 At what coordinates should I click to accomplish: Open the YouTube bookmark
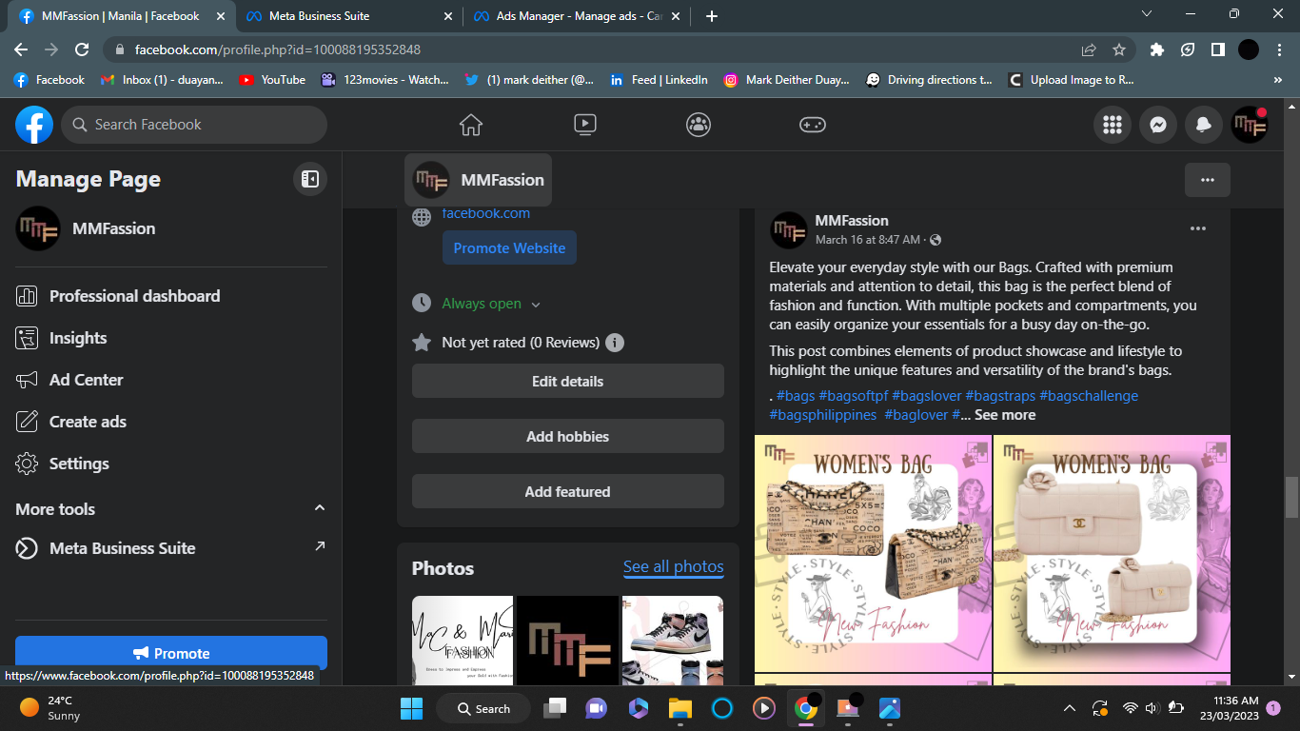click(273, 80)
